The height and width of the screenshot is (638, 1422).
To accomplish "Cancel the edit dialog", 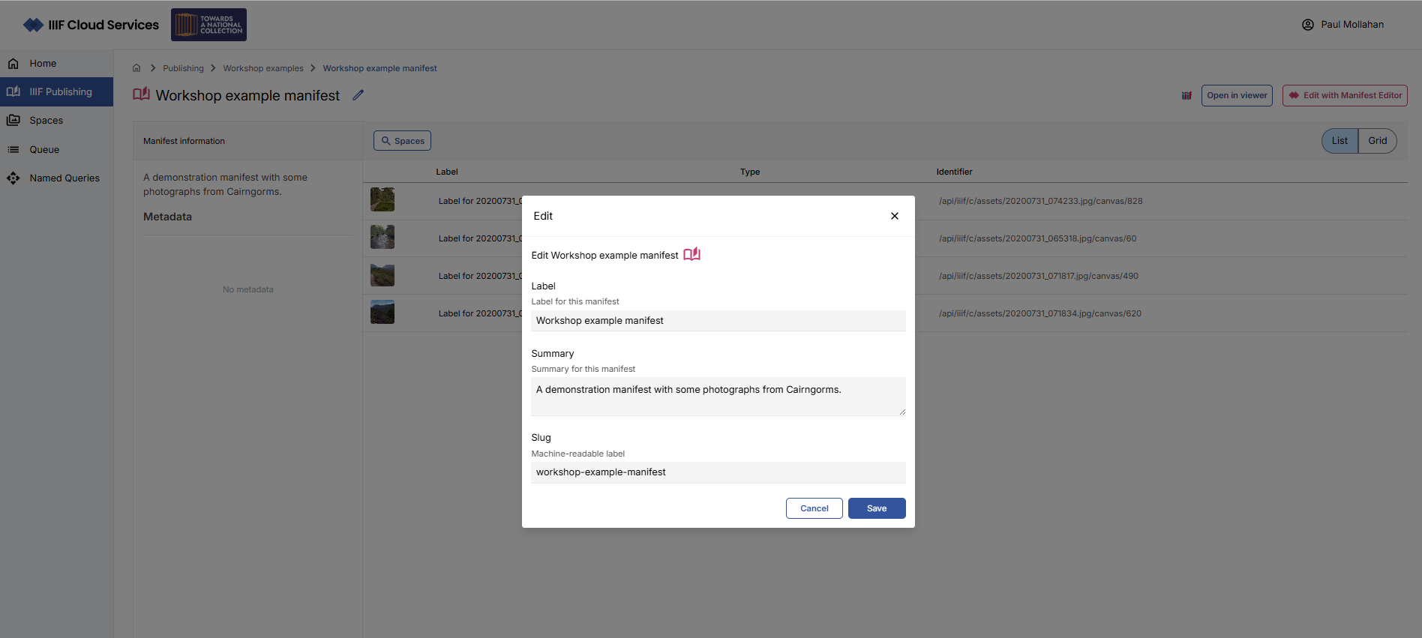I will [814, 508].
